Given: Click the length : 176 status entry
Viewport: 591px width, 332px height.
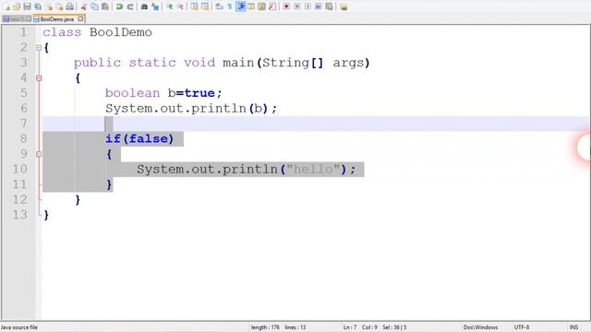Looking at the screenshot, I should coord(265,327).
